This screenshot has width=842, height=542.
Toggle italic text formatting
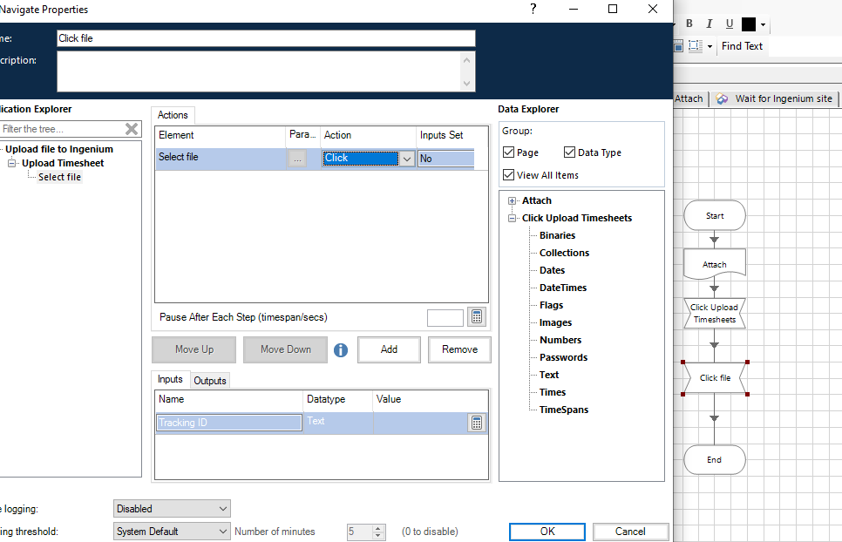[x=710, y=24]
